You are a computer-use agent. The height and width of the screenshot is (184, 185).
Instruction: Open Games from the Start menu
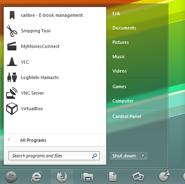click(119, 86)
